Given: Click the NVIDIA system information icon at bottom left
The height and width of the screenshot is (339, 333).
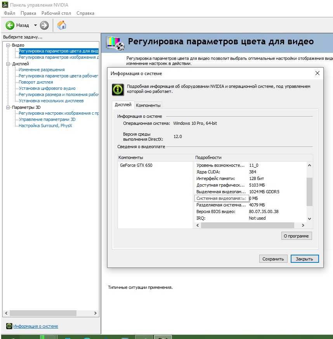Looking at the screenshot, I should [9, 326].
